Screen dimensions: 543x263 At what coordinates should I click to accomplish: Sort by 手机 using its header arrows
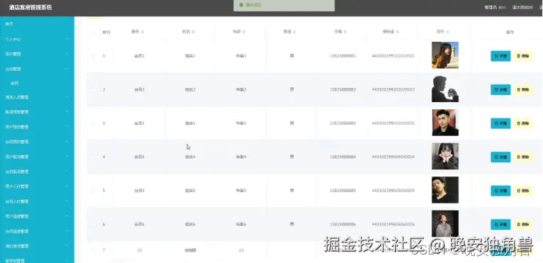click(x=345, y=32)
